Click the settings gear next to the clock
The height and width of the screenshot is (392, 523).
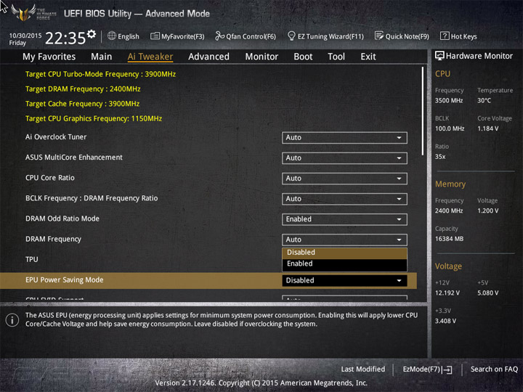92,34
